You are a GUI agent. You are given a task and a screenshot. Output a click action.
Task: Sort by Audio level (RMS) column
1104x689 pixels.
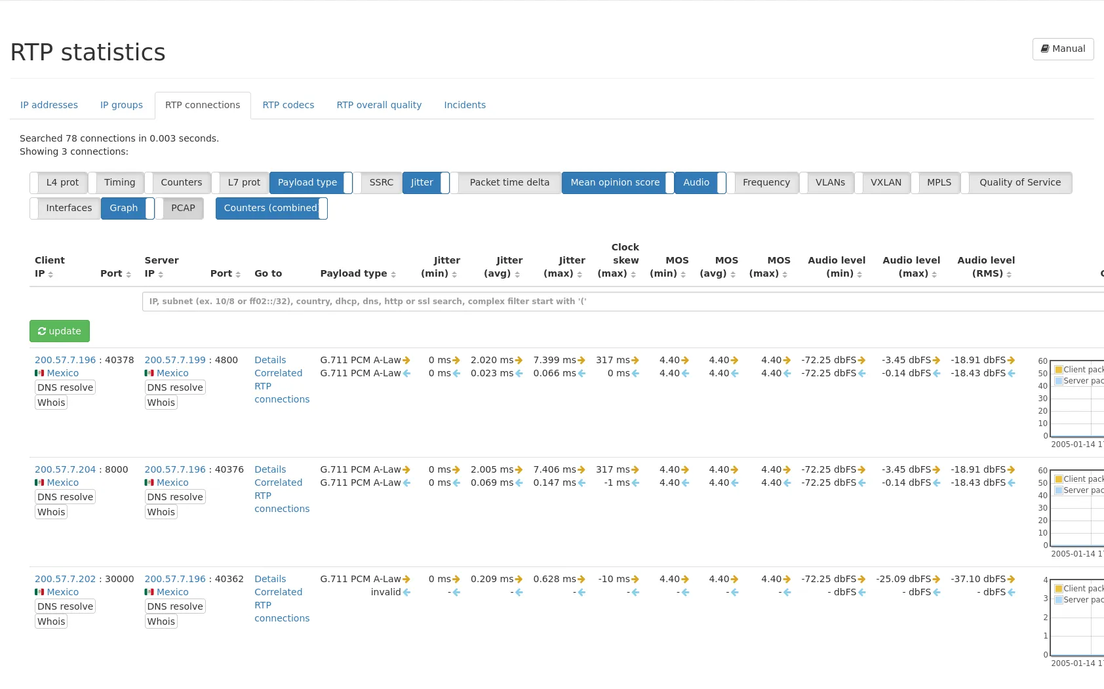1009,275
